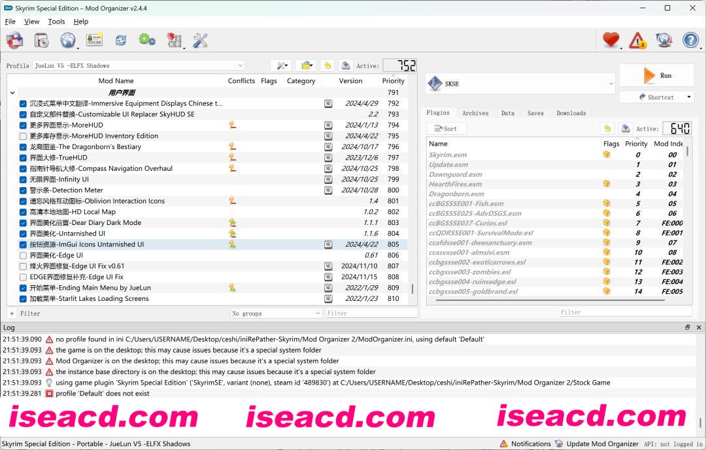Viewport: 706px width, 450px height.
Task: Switch to the Downloads tab
Action: point(571,113)
